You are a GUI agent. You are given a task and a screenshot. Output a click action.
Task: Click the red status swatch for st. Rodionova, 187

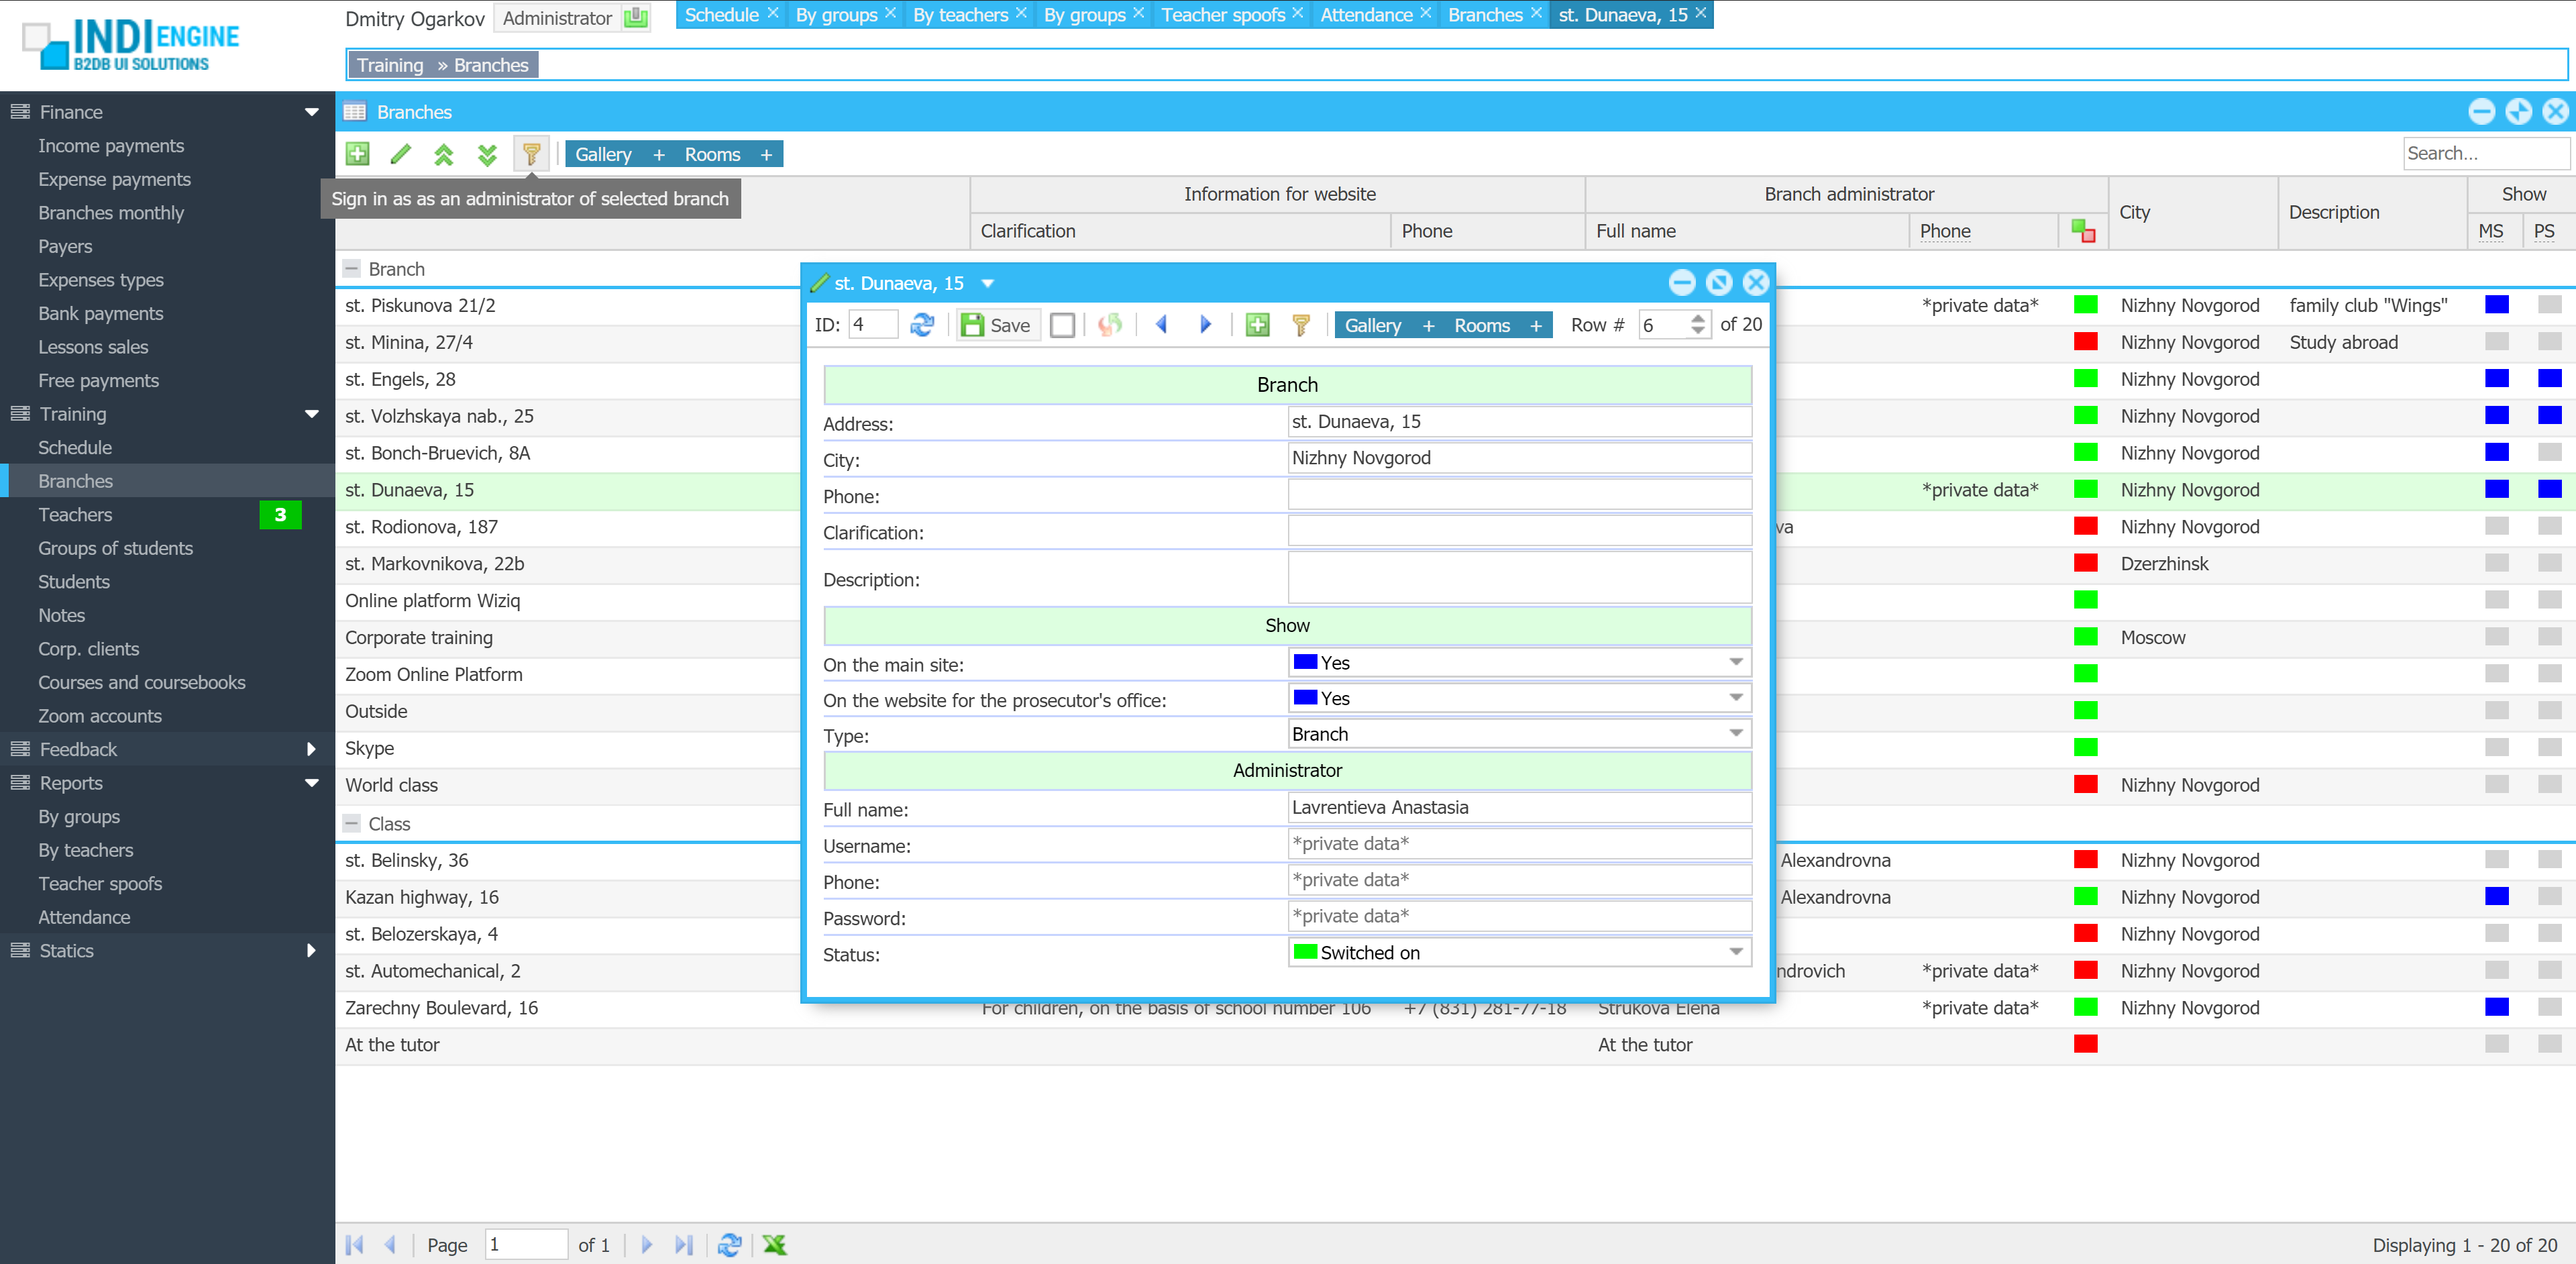[2085, 526]
